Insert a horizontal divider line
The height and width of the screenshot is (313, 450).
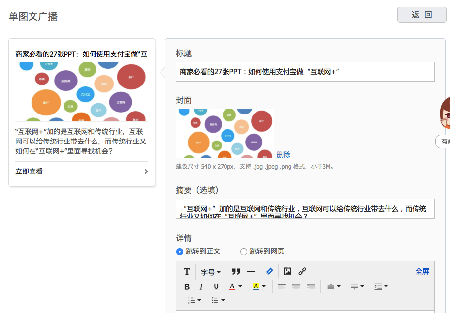pos(251,271)
